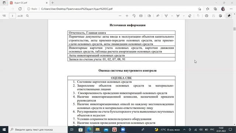Viewport: 236px width, 133px height.
Task: Open the user profile avatar
Action: click(223, 9)
